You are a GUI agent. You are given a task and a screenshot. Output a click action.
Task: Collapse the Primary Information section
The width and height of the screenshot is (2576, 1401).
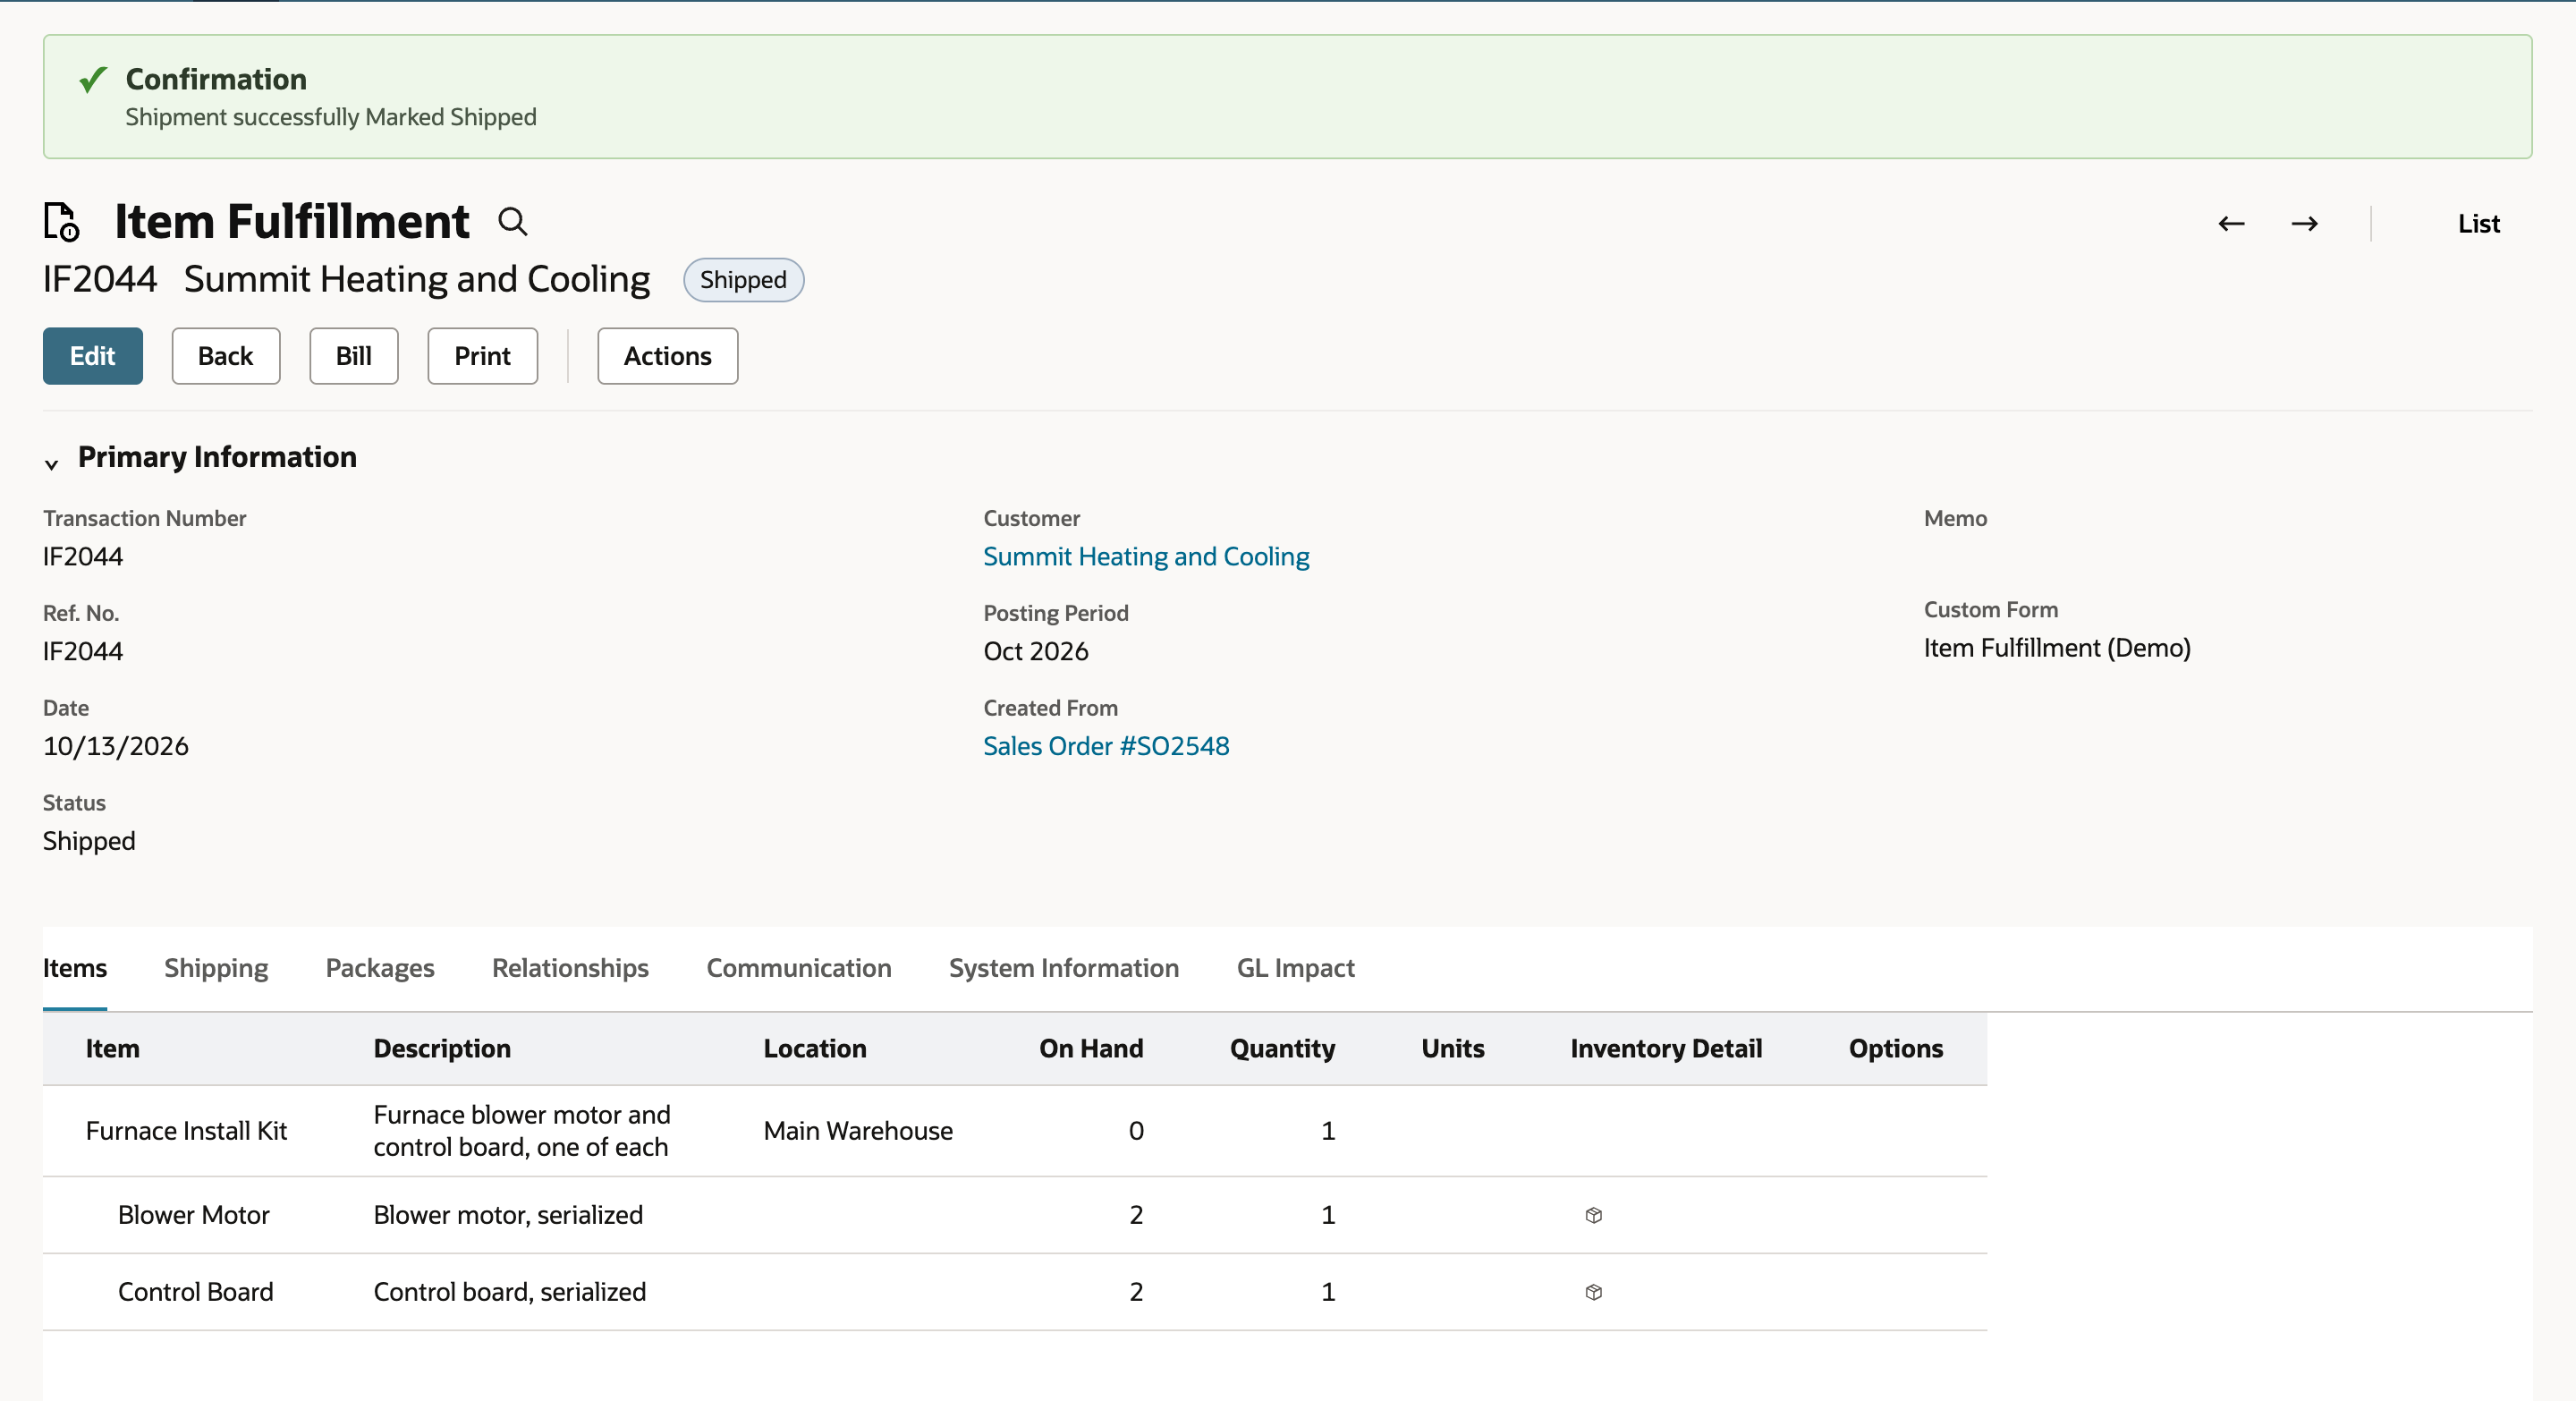(x=52, y=463)
